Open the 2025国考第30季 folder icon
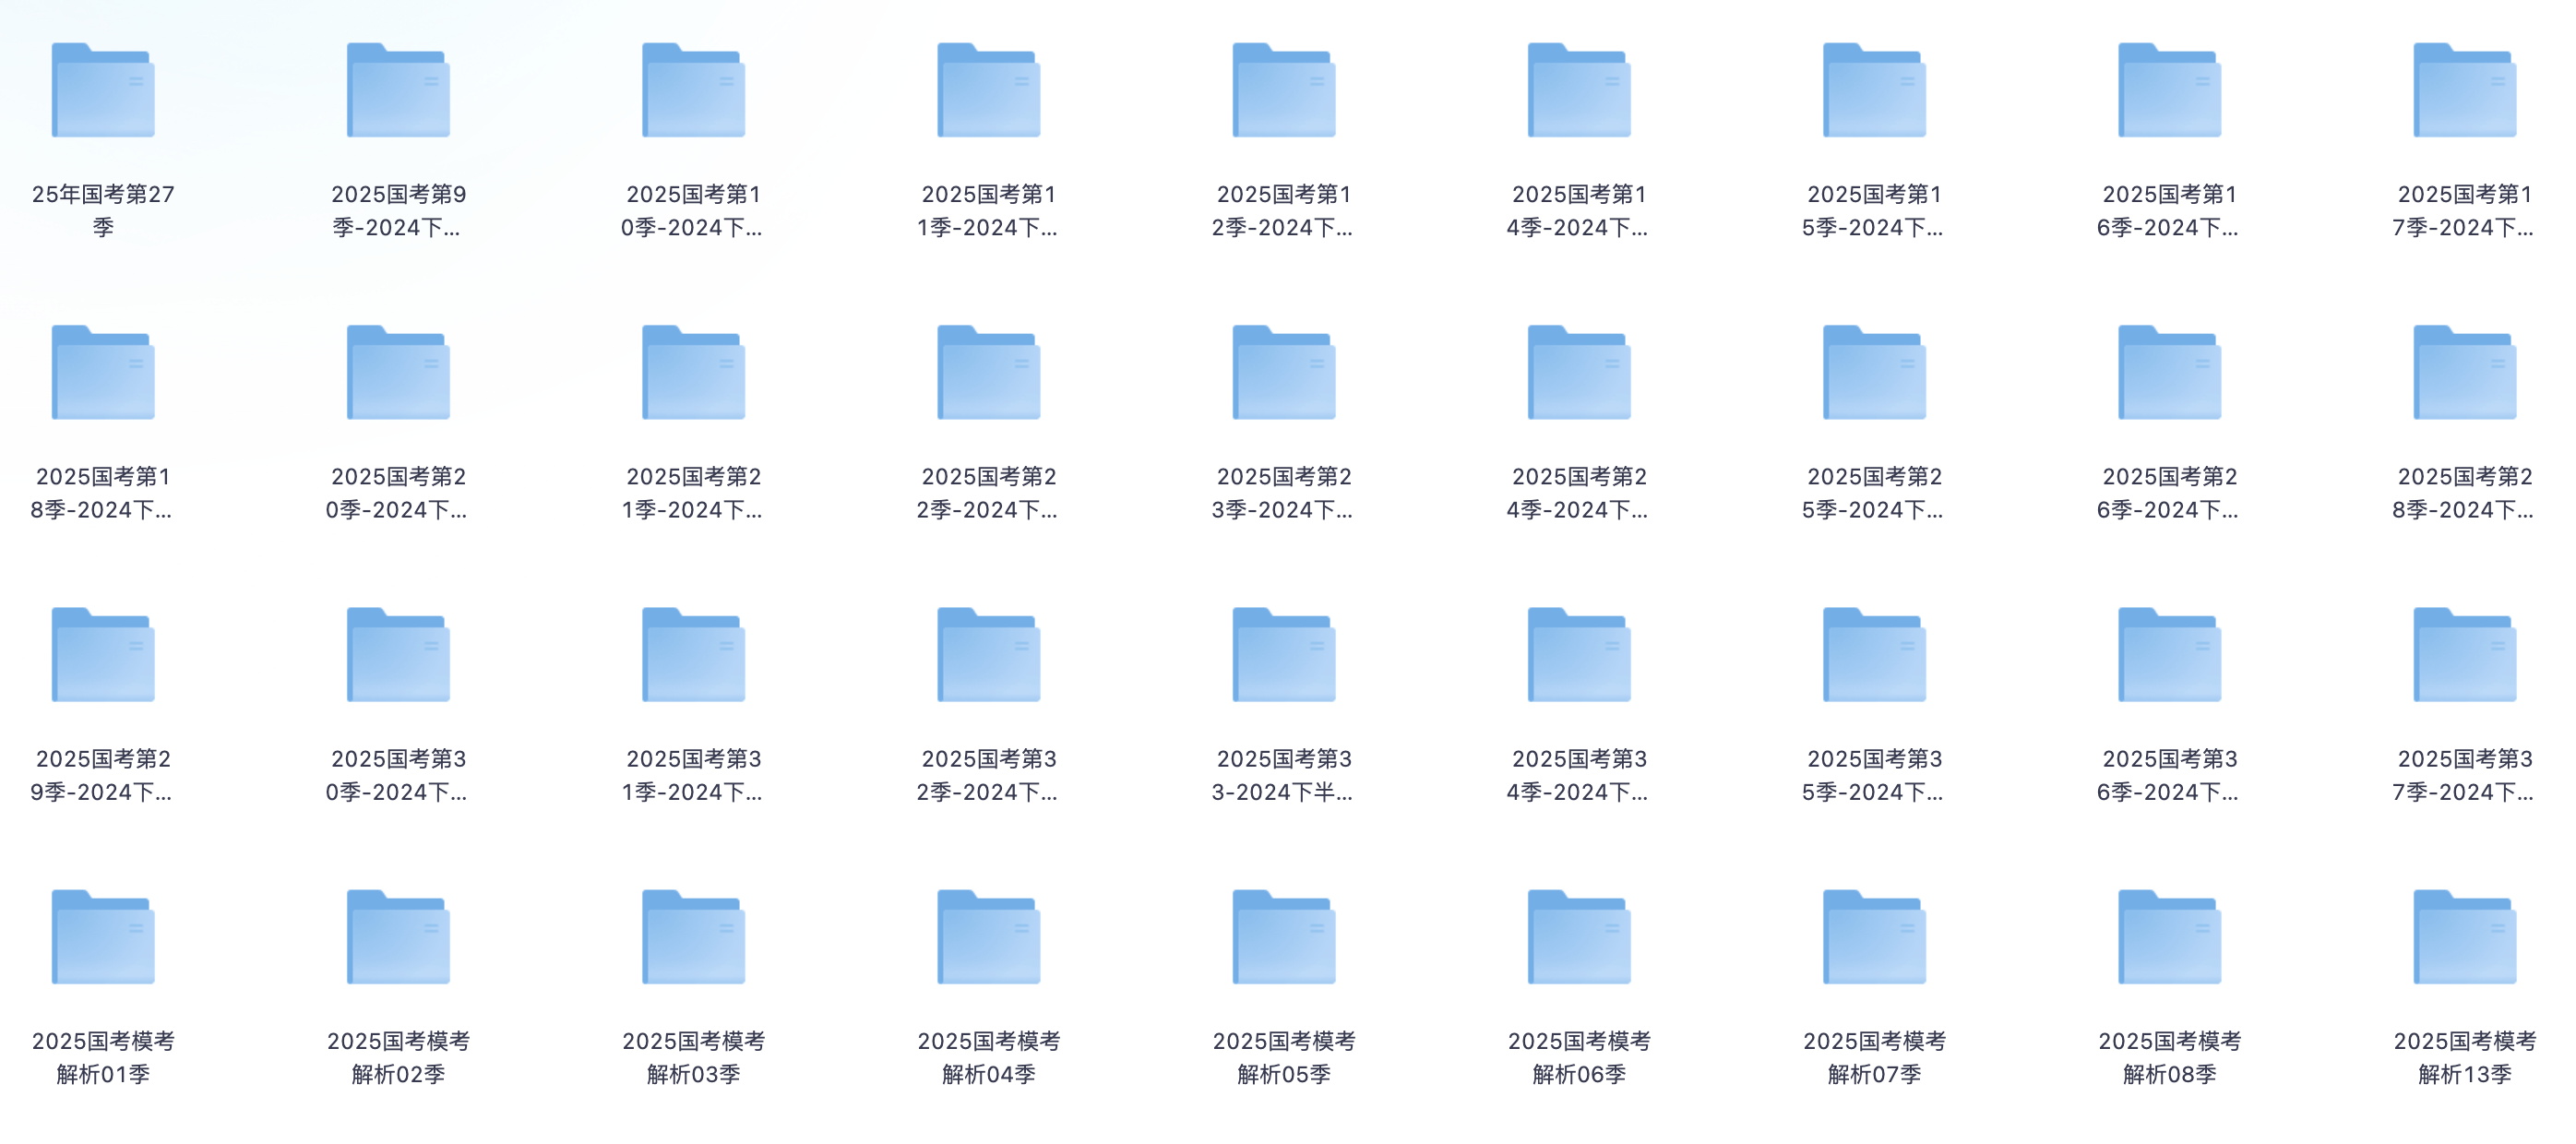2576x1144 pixels. click(398, 655)
